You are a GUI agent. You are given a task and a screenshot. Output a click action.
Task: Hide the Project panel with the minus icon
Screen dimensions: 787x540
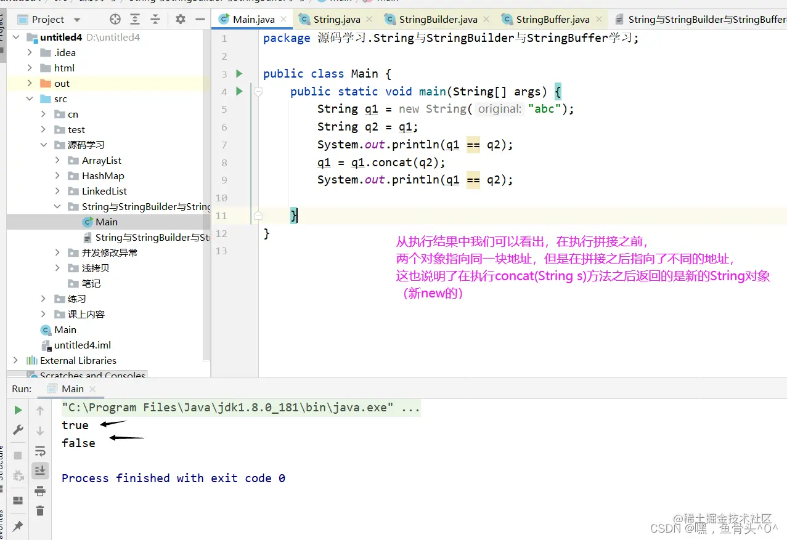point(199,19)
